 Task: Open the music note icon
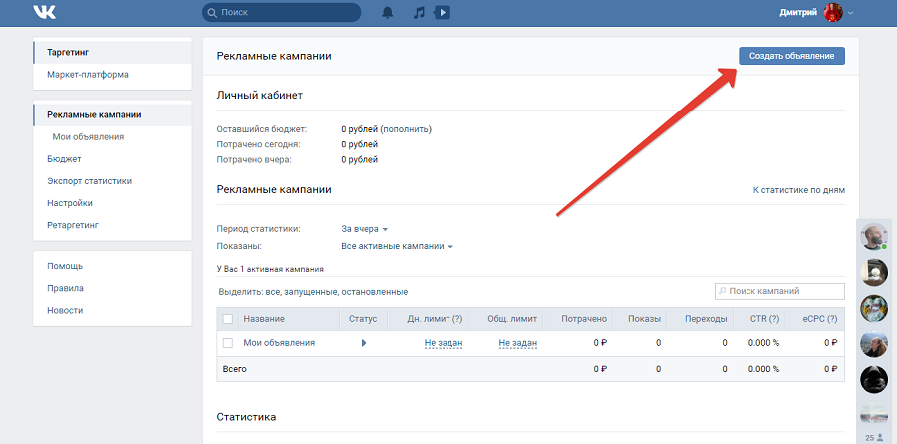419,13
